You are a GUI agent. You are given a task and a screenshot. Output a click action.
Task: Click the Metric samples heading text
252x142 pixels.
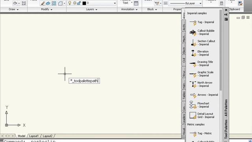coord(196,125)
